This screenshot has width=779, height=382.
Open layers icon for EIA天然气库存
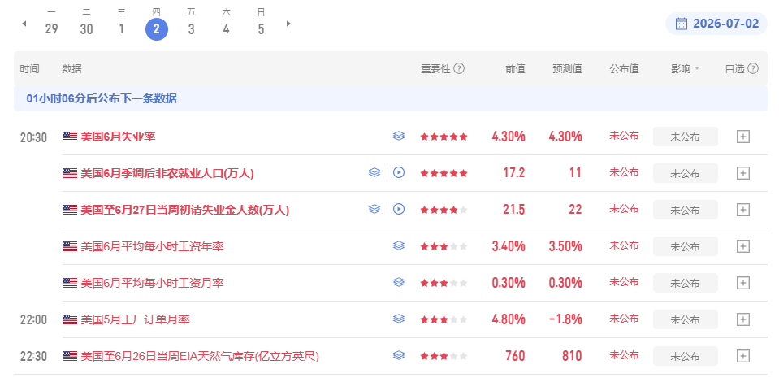(399, 356)
